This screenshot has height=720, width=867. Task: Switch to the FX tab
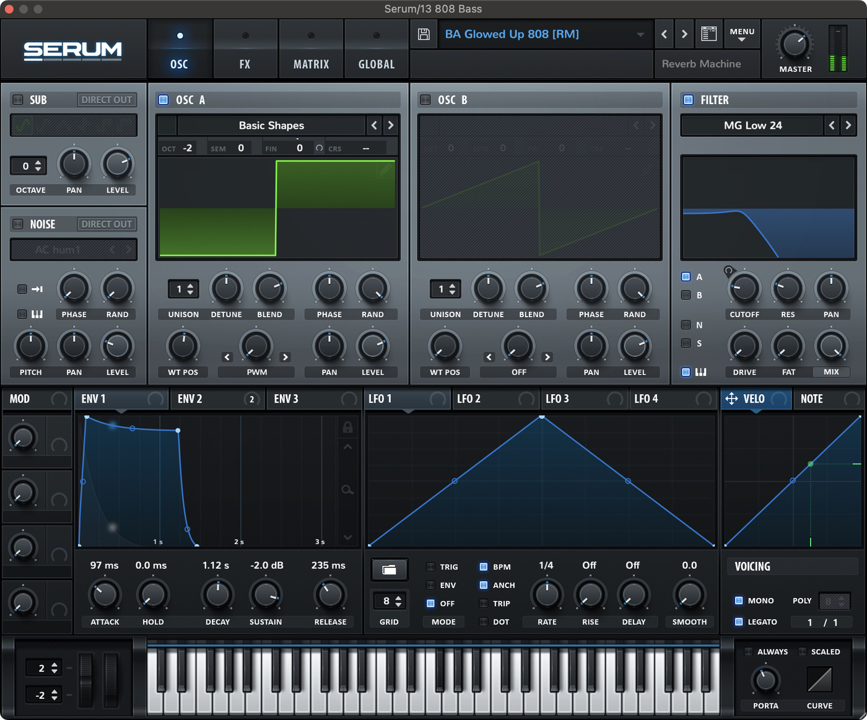click(245, 50)
